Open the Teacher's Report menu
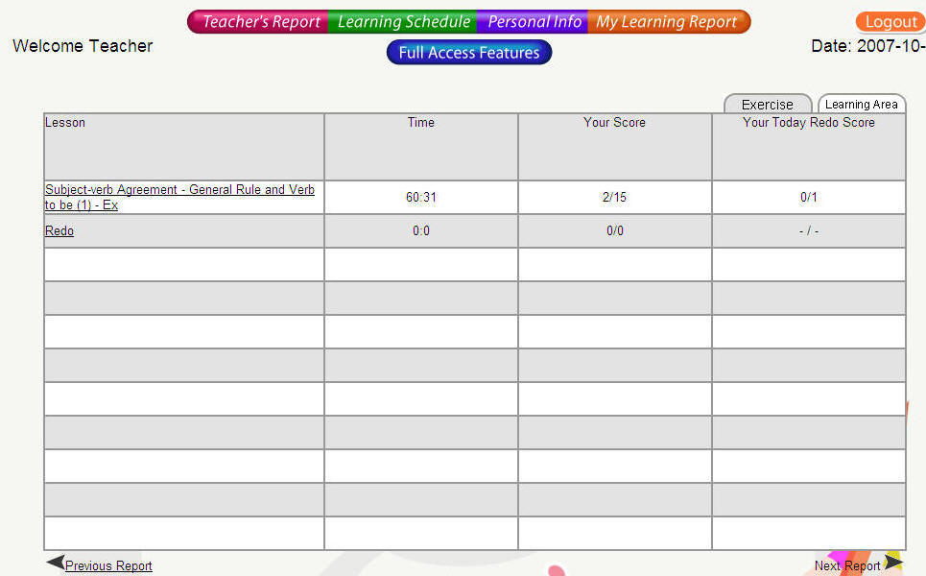The height and width of the screenshot is (576, 926). 260,22
